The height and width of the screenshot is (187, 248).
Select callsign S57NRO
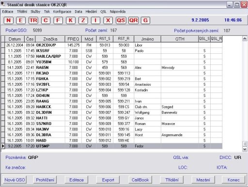[x=44, y=124]
